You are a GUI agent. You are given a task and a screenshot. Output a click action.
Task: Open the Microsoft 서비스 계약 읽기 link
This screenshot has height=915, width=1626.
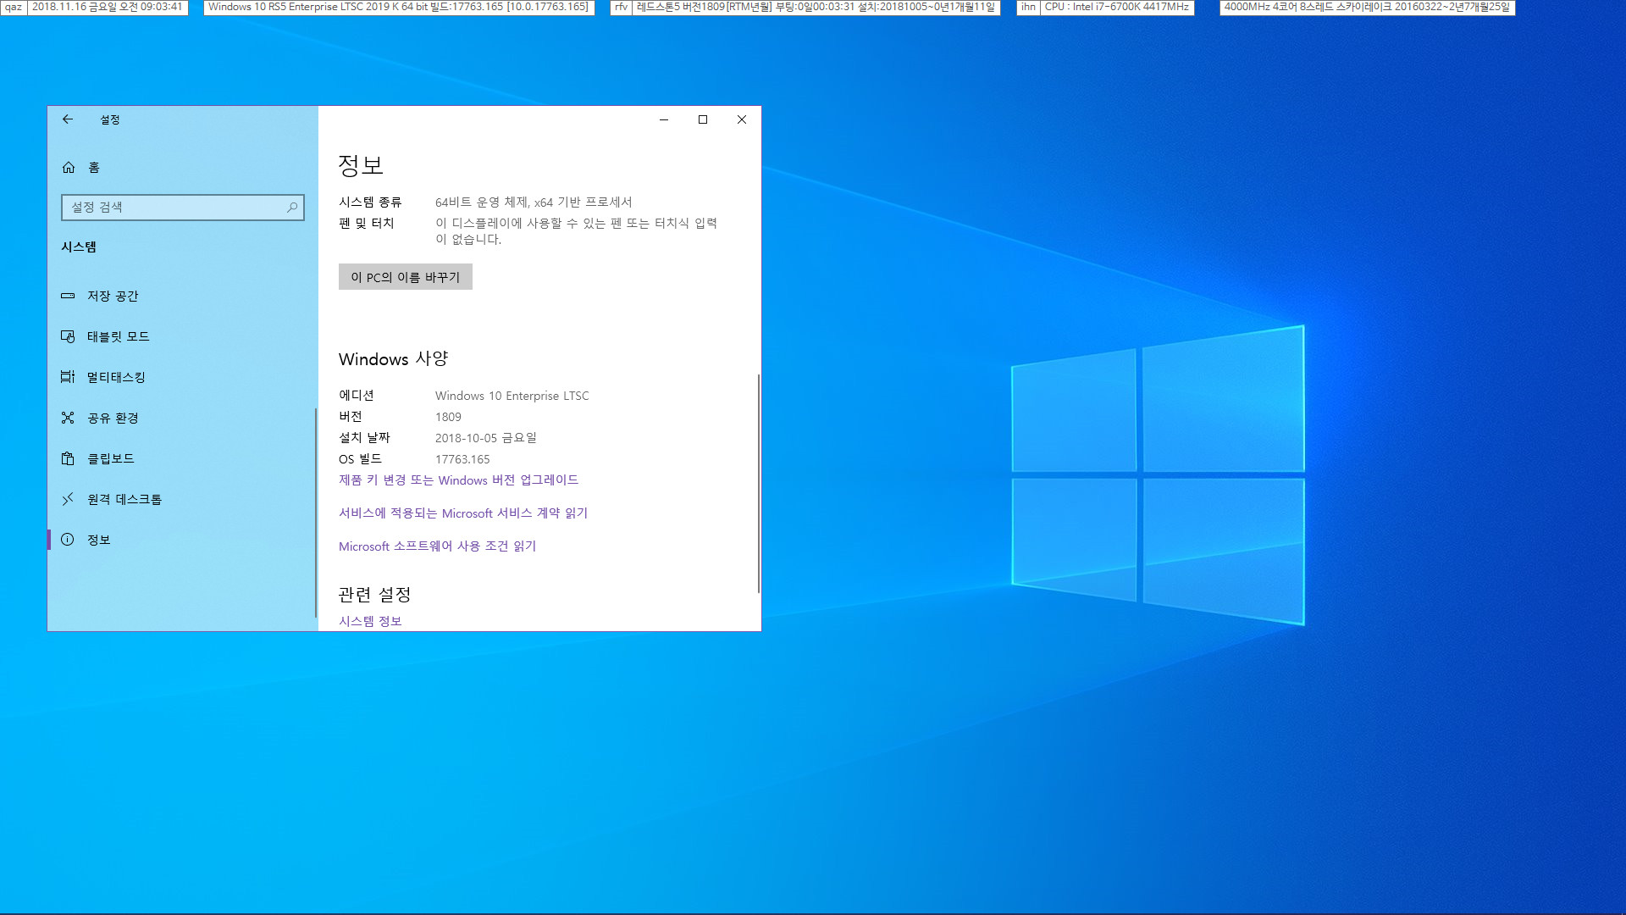pyautogui.click(x=463, y=513)
